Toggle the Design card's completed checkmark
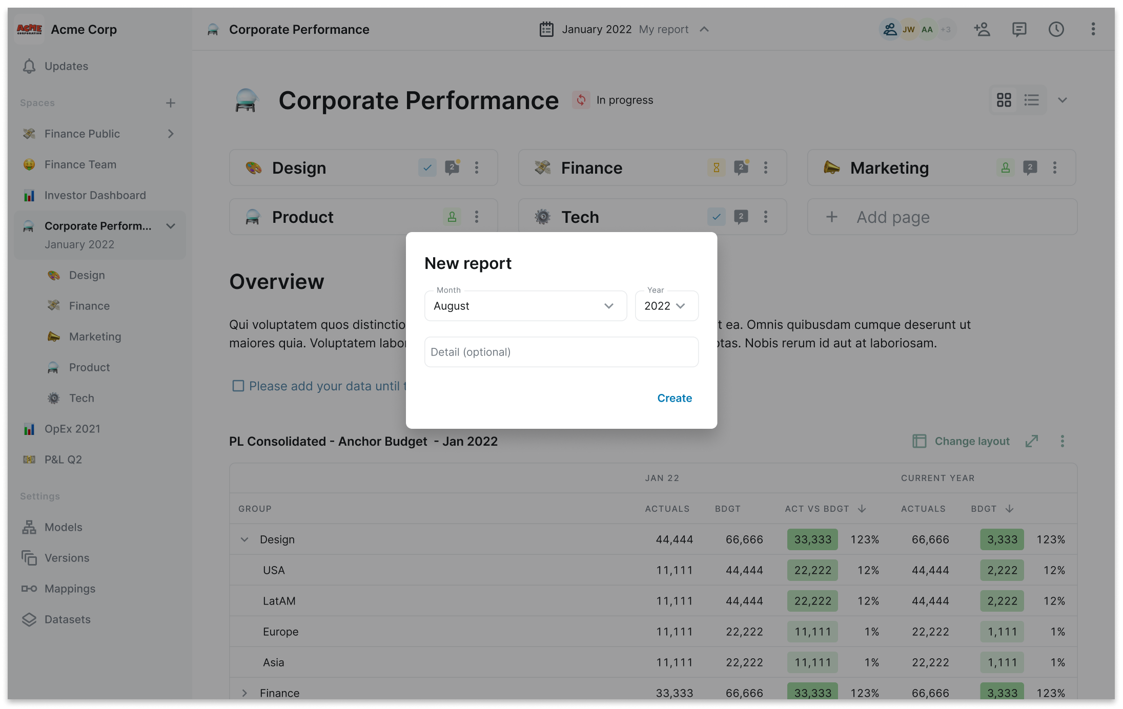 pyautogui.click(x=427, y=168)
